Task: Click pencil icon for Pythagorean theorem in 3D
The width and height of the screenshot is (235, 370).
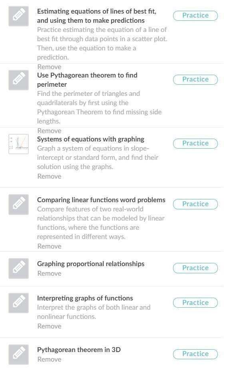Action: pos(18,354)
